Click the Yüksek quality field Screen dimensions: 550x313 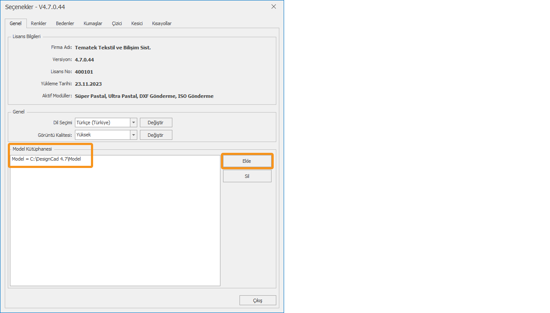pos(103,135)
